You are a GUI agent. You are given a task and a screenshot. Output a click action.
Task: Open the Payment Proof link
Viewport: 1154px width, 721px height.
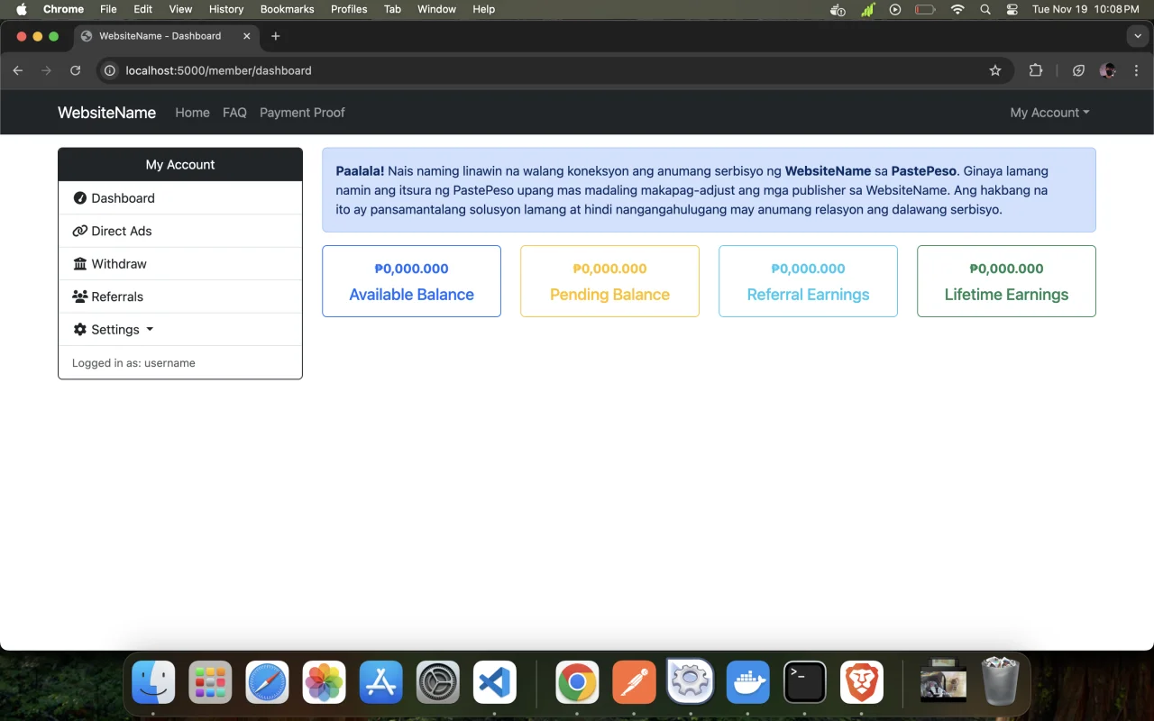pos(302,113)
